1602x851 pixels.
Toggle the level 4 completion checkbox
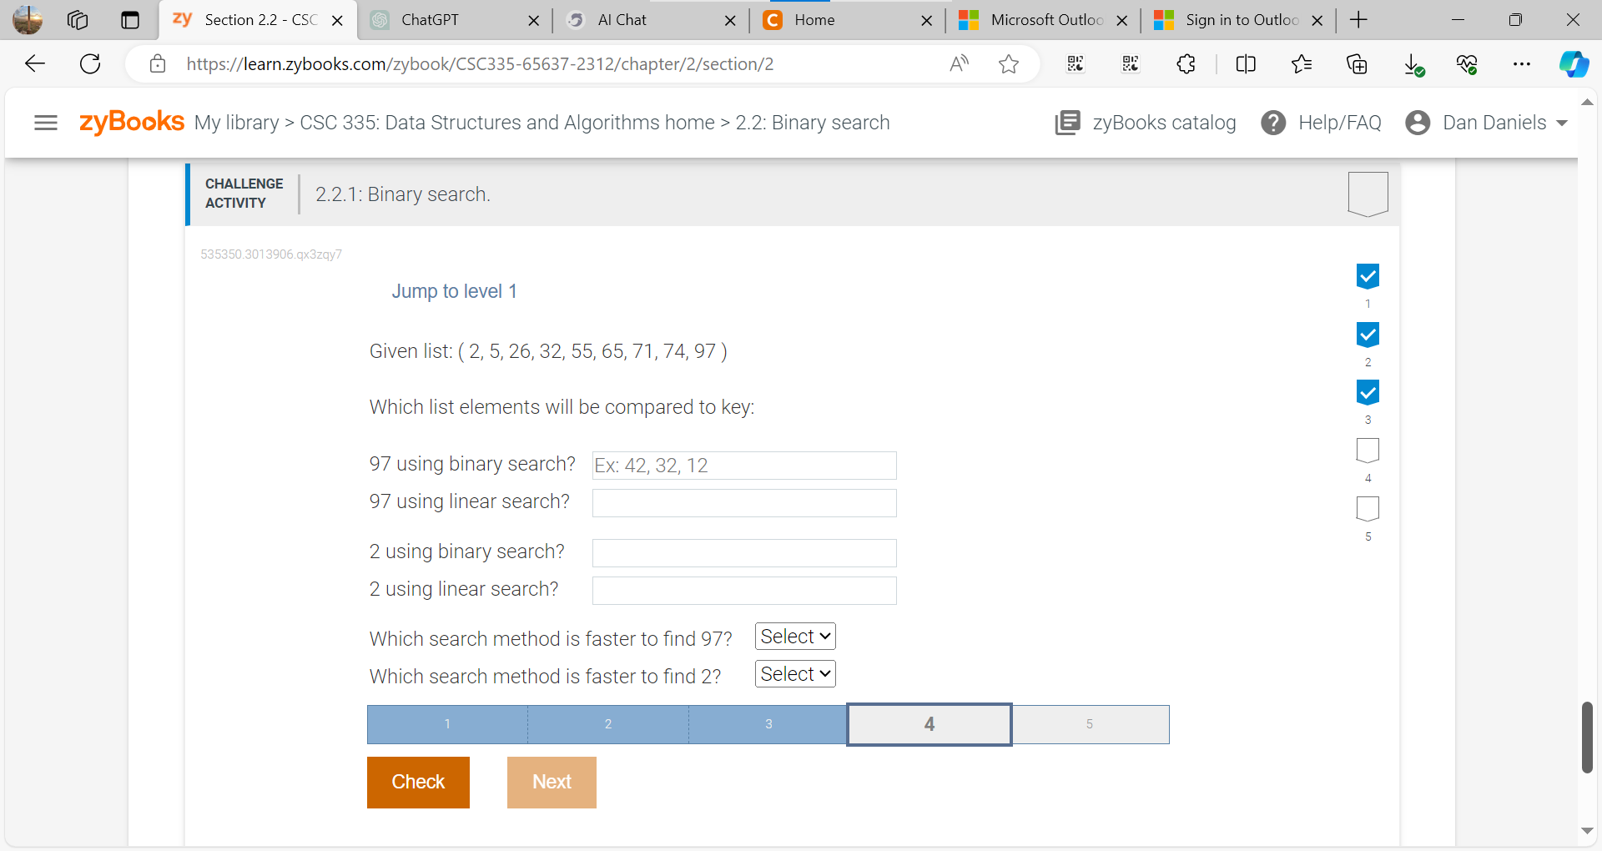click(1368, 451)
